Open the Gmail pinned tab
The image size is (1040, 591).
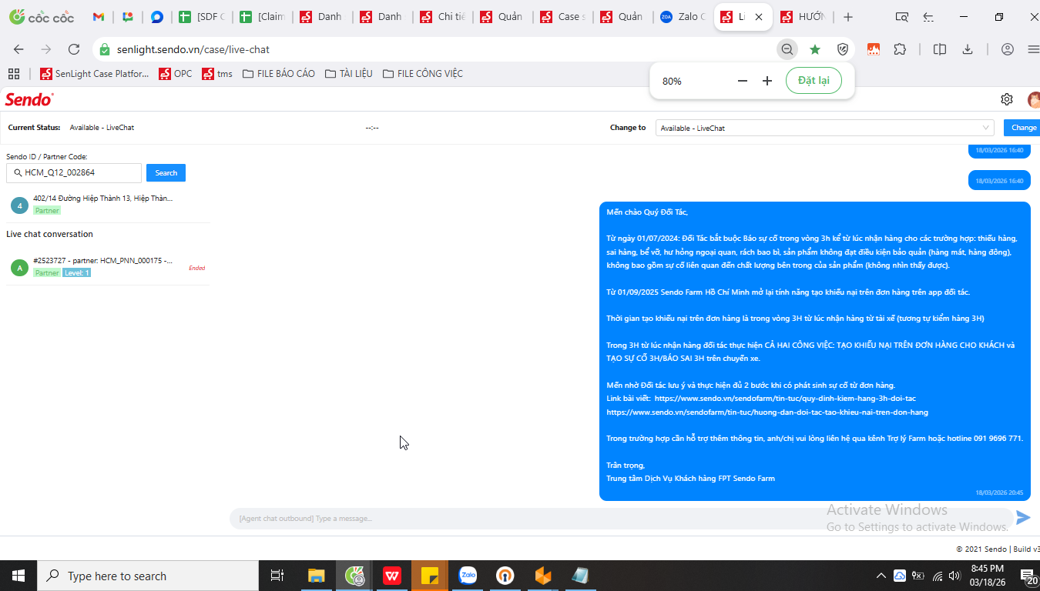[99, 17]
